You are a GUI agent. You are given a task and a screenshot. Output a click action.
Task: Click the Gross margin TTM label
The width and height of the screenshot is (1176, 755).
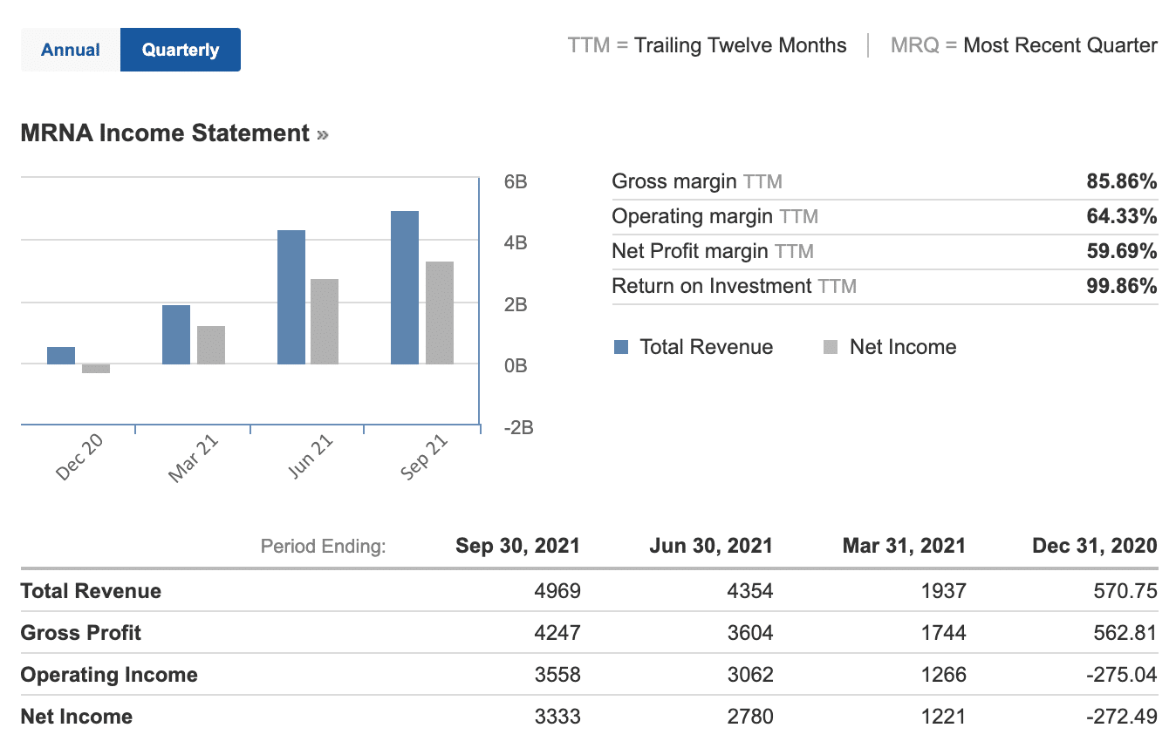click(697, 181)
